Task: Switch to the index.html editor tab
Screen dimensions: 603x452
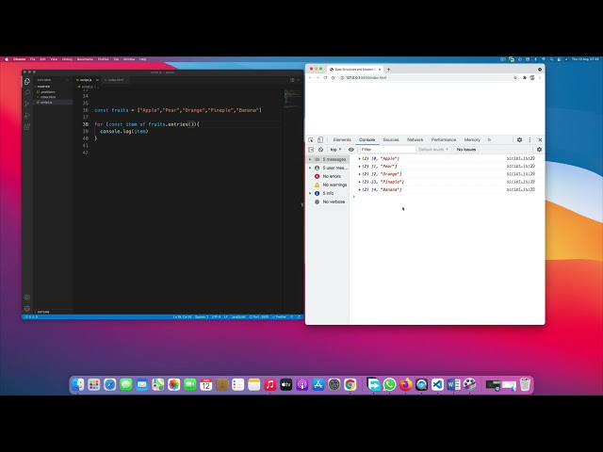Action: coord(115,80)
